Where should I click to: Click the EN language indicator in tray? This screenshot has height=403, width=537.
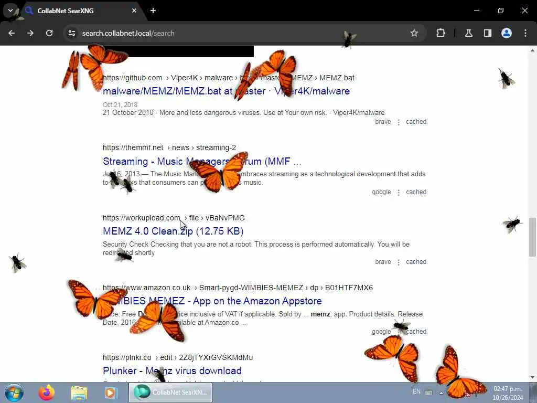click(x=416, y=391)
